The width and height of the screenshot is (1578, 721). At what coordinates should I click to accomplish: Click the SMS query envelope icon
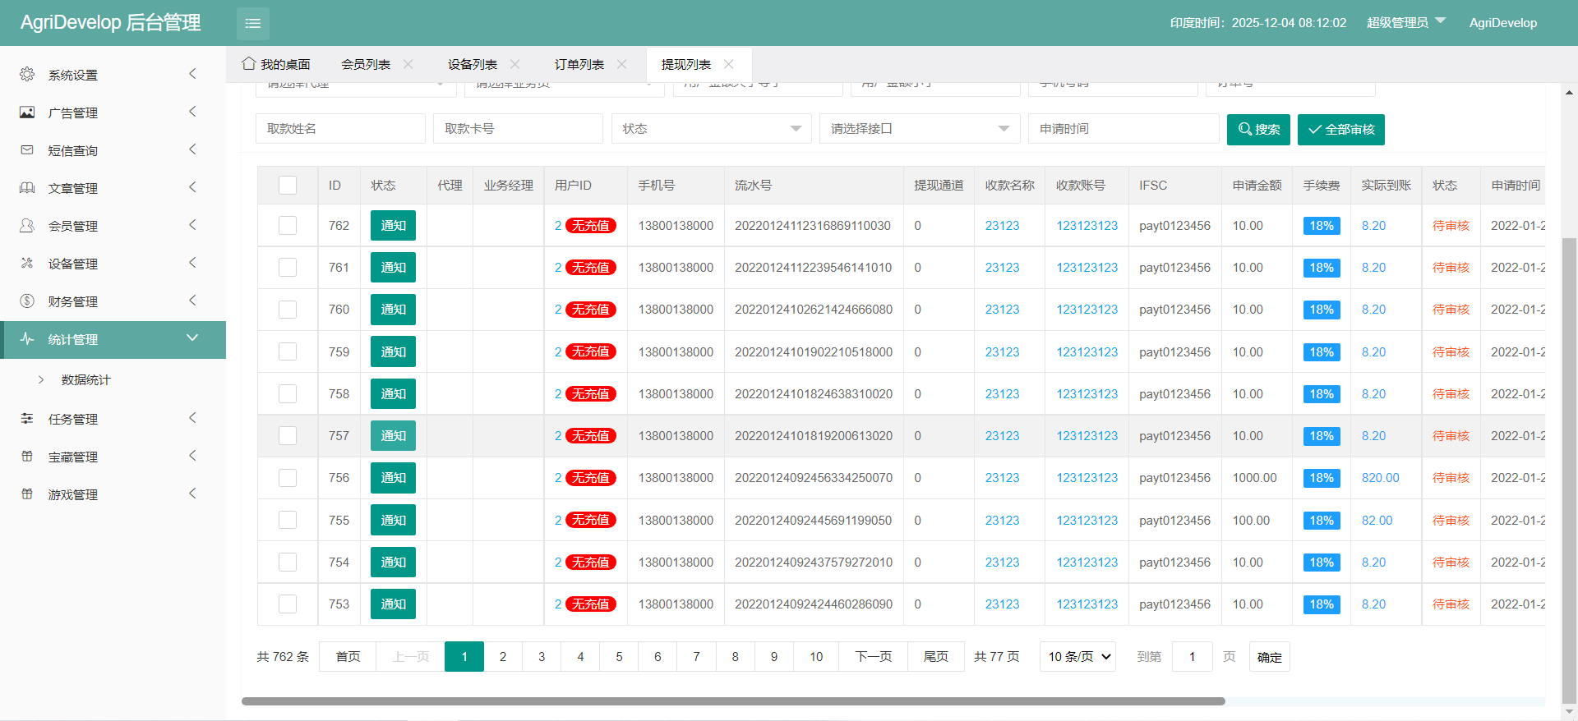point(27,150)
